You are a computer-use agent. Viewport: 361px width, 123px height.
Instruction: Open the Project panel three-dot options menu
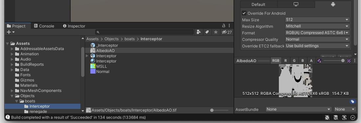[x=229, y=26]
